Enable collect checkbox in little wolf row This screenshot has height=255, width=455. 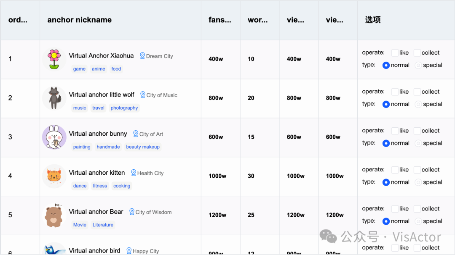(x=417, y=92)
